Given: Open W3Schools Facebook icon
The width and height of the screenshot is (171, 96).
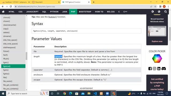Looking at the screenshot, I should tap(150, 69).
